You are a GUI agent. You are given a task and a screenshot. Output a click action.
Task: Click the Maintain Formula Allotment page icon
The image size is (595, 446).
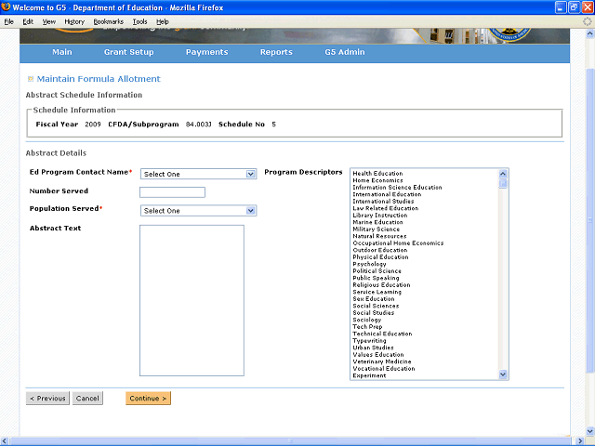pyautogui.click(x=31, y=79)
